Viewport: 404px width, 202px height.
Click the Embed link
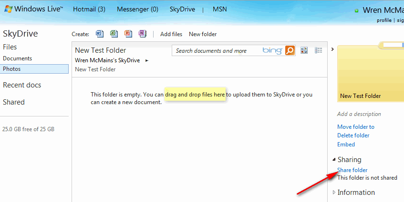(x=346, y=144)
